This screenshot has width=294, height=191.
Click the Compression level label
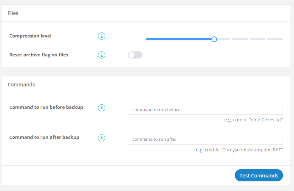[30, 36]
